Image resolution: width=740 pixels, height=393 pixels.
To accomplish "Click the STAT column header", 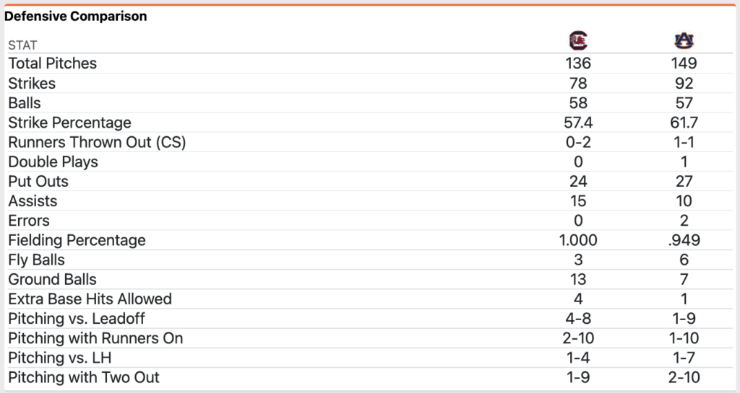I will pyautogui.click(x=22, y=45).
